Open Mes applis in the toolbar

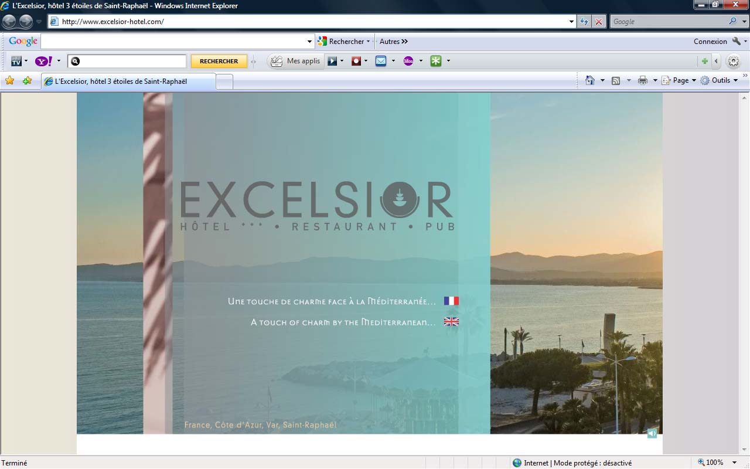pos(296,61)
